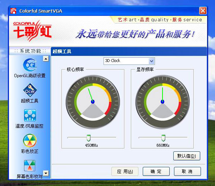The width and height of the screenshot is (215, 186).
Task: Click the Colorful logo in the title bar
Action: (x=13, y=11)
